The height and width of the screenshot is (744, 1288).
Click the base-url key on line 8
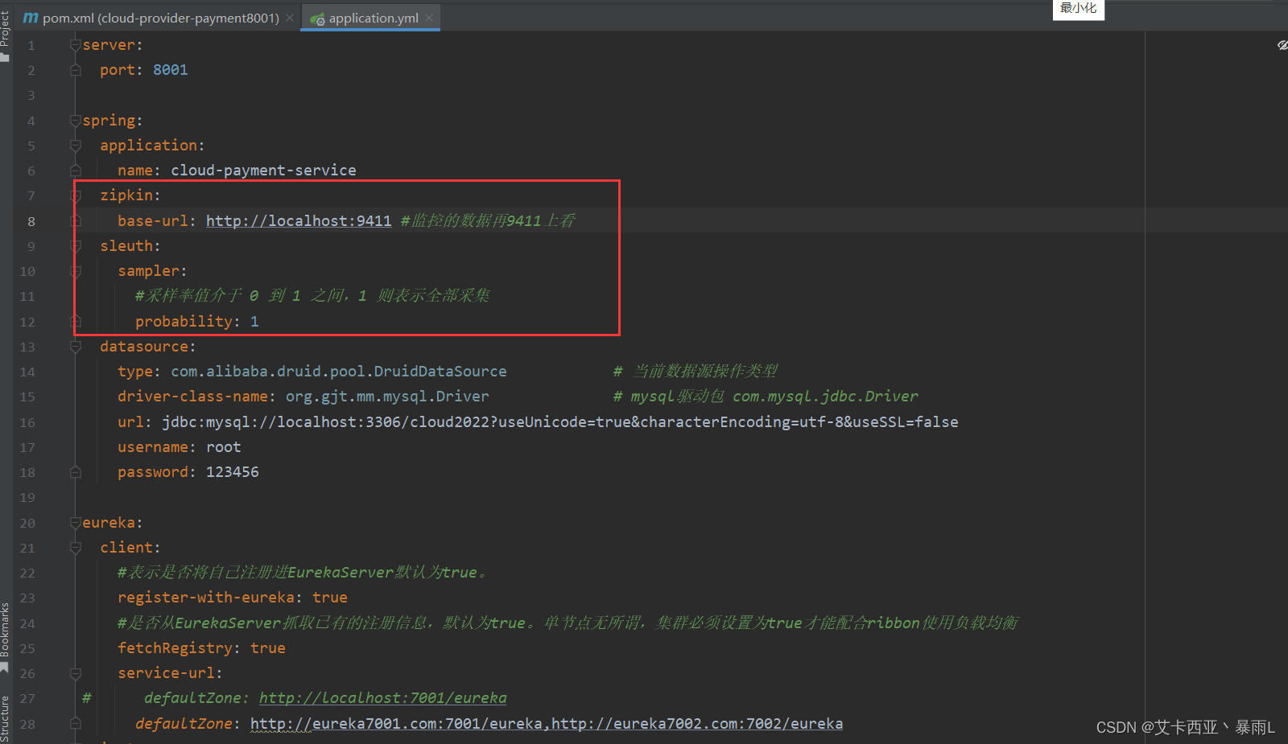[x=153, y=221]
